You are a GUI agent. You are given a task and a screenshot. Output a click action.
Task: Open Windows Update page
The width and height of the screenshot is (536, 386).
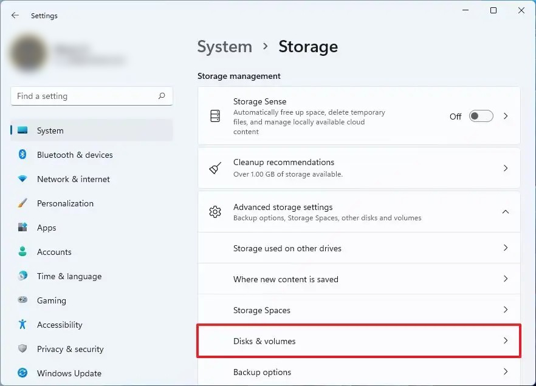92,373
